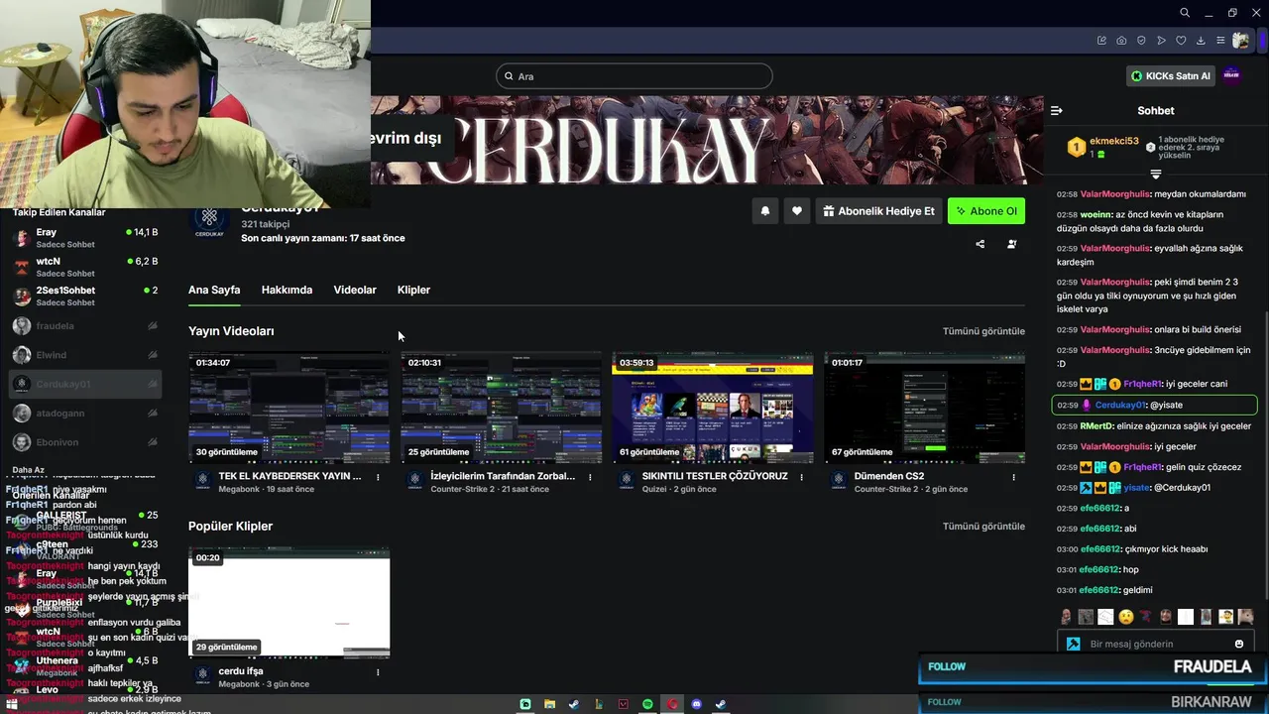Open Elwind channel in sidebar
Screen dimensions: 1269x714
point(85,354)
